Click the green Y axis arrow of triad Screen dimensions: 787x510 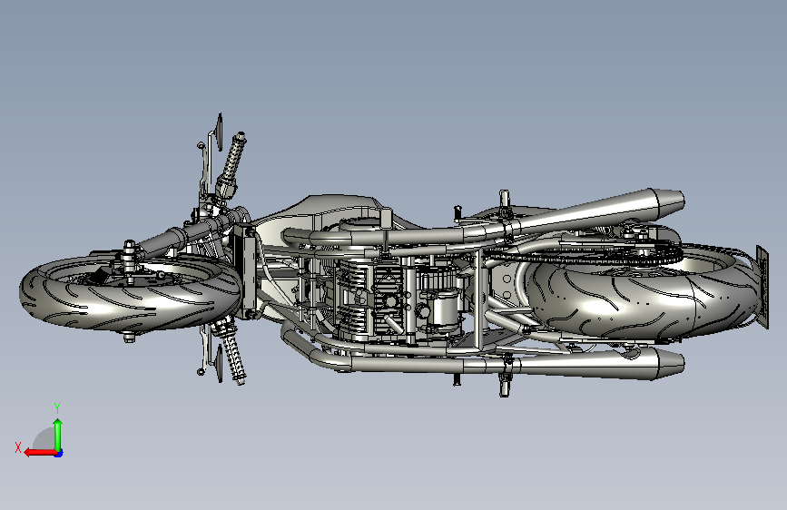click(58, 434)
